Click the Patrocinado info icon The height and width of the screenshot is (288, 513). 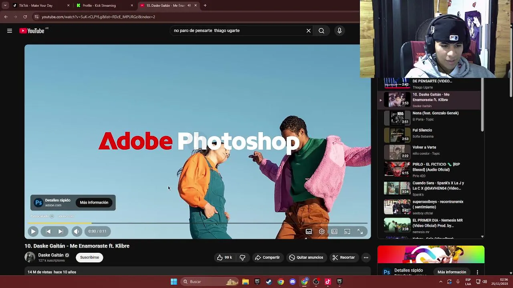pos(52,216)
